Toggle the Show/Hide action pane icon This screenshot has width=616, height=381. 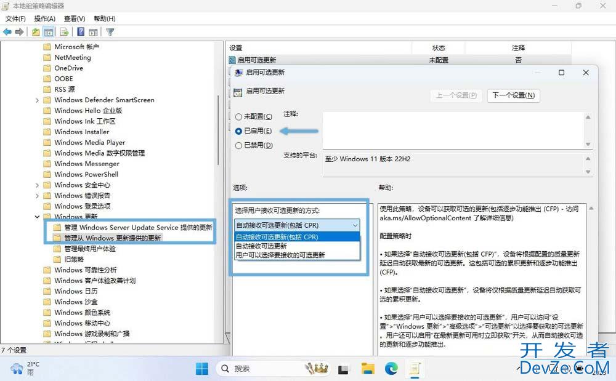pyautogui.click(x=93, y=32)
